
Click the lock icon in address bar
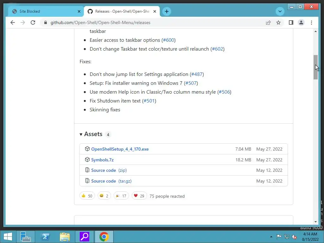coord(46,22)
